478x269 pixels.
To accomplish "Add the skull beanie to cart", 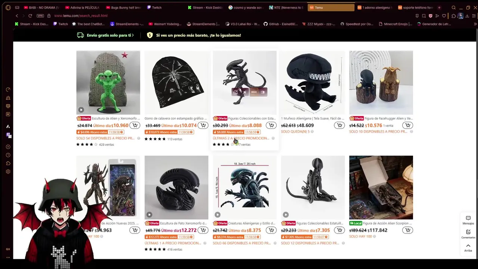I will point(203,126).
